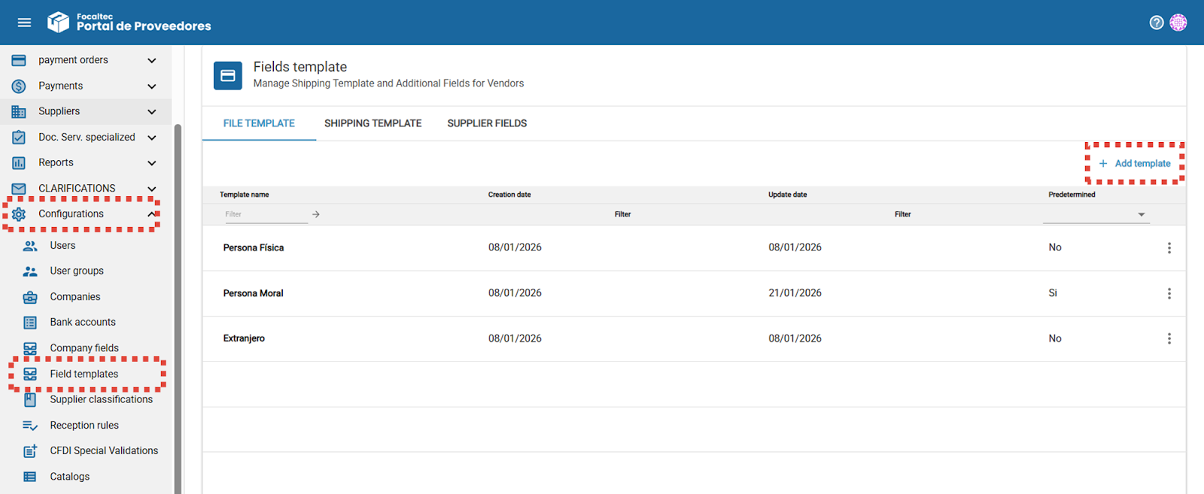The image size is (1204, 494).
Task: Select the Persona Moral template name
Action: pyautogui.click(x=254, y=293)
